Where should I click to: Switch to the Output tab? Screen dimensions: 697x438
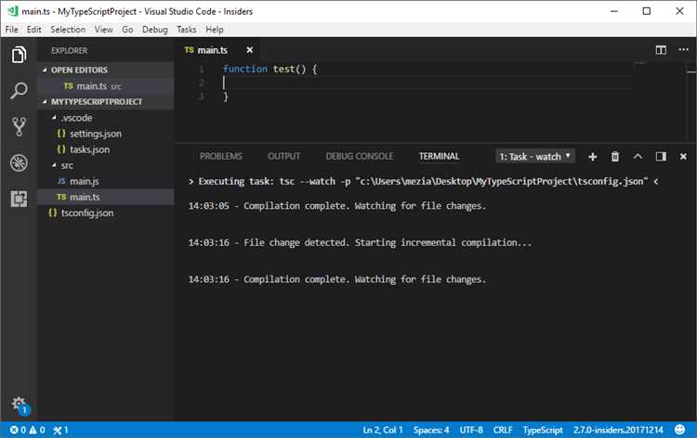coord(283,157)
